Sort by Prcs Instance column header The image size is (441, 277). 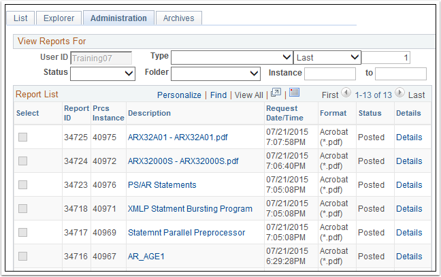(108, 113)
